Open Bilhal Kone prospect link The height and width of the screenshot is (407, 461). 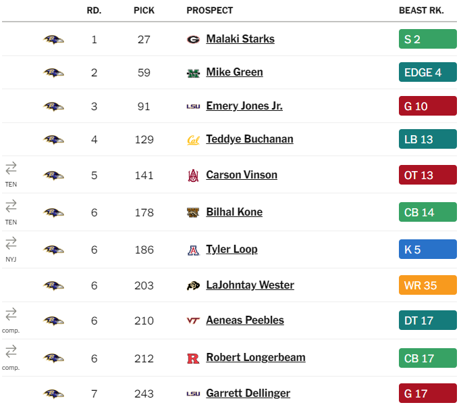[x=234, y=212]
